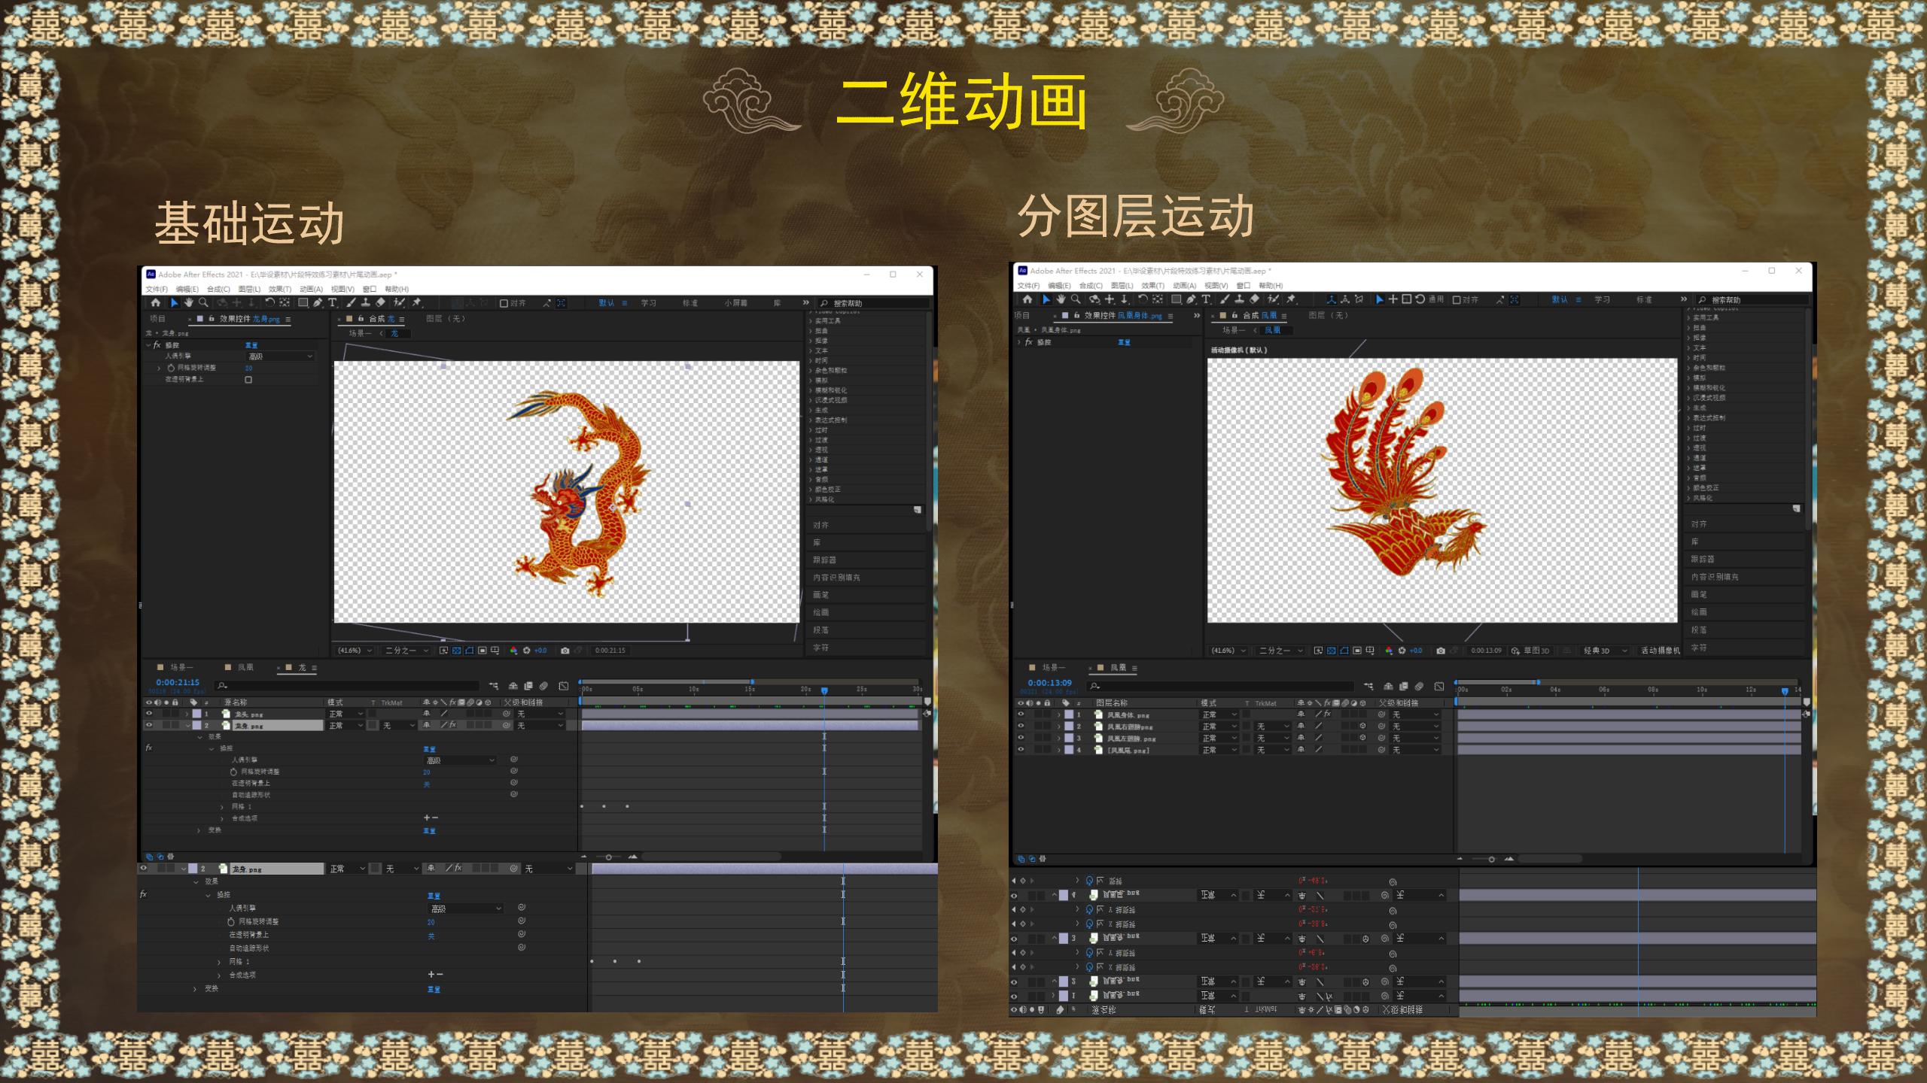Open parent 无 dropdown for 龙头.png layer

coord(540,714)
